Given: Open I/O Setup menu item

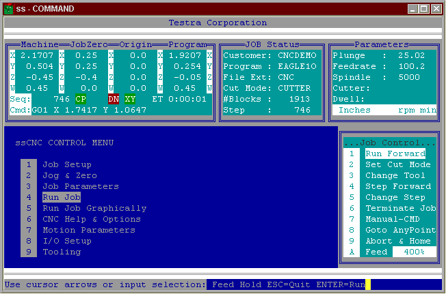Looking at the screenshot, I should [66, 241].
